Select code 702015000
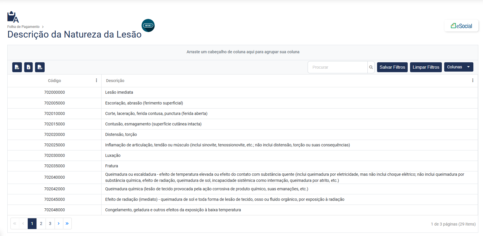Viewport: 483px width, 236px height. tap(55, 124)
